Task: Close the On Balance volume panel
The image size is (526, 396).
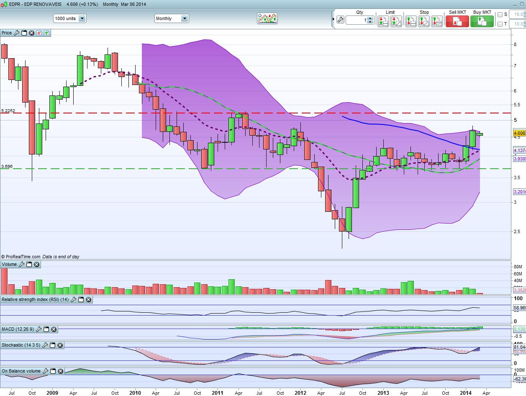Action: pos(60,371)
